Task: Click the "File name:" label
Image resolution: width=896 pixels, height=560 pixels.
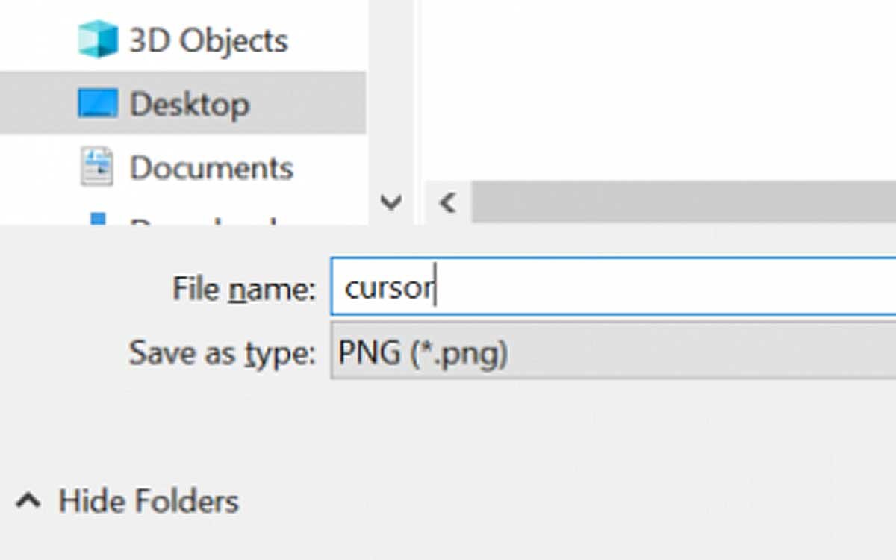Action: (244, 288)
